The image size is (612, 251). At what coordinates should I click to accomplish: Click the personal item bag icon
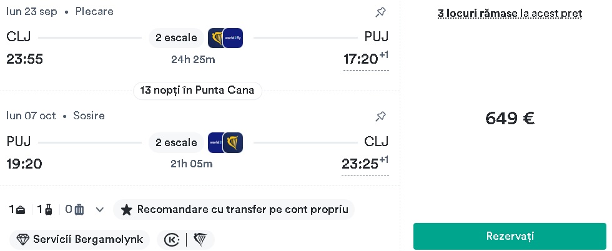[21, 210]
